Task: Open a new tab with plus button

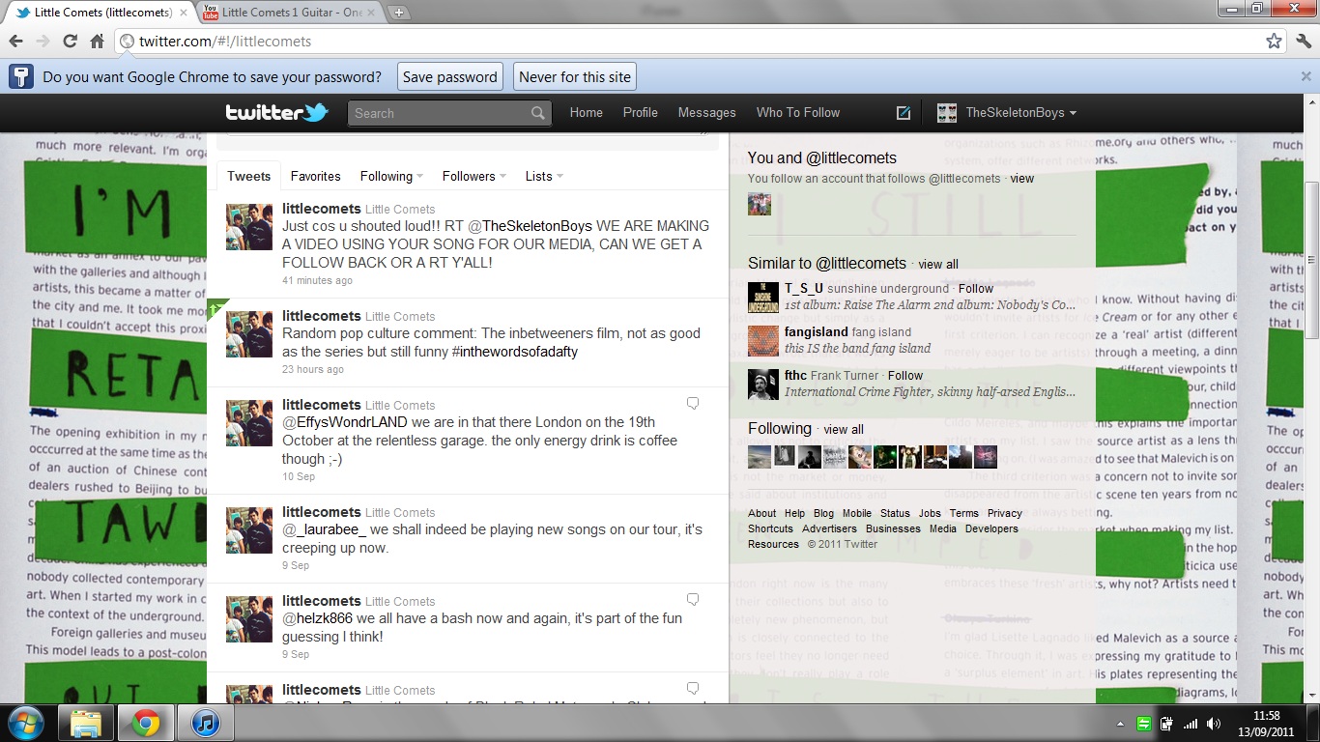Action: [398, 13]
